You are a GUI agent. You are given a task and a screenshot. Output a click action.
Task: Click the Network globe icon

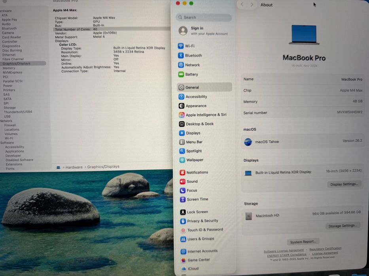point(181,65)
